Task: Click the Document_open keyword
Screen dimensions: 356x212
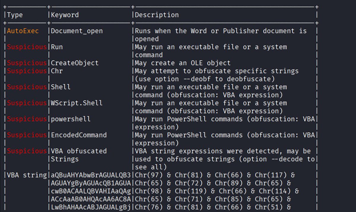Action: click(77, 31)
